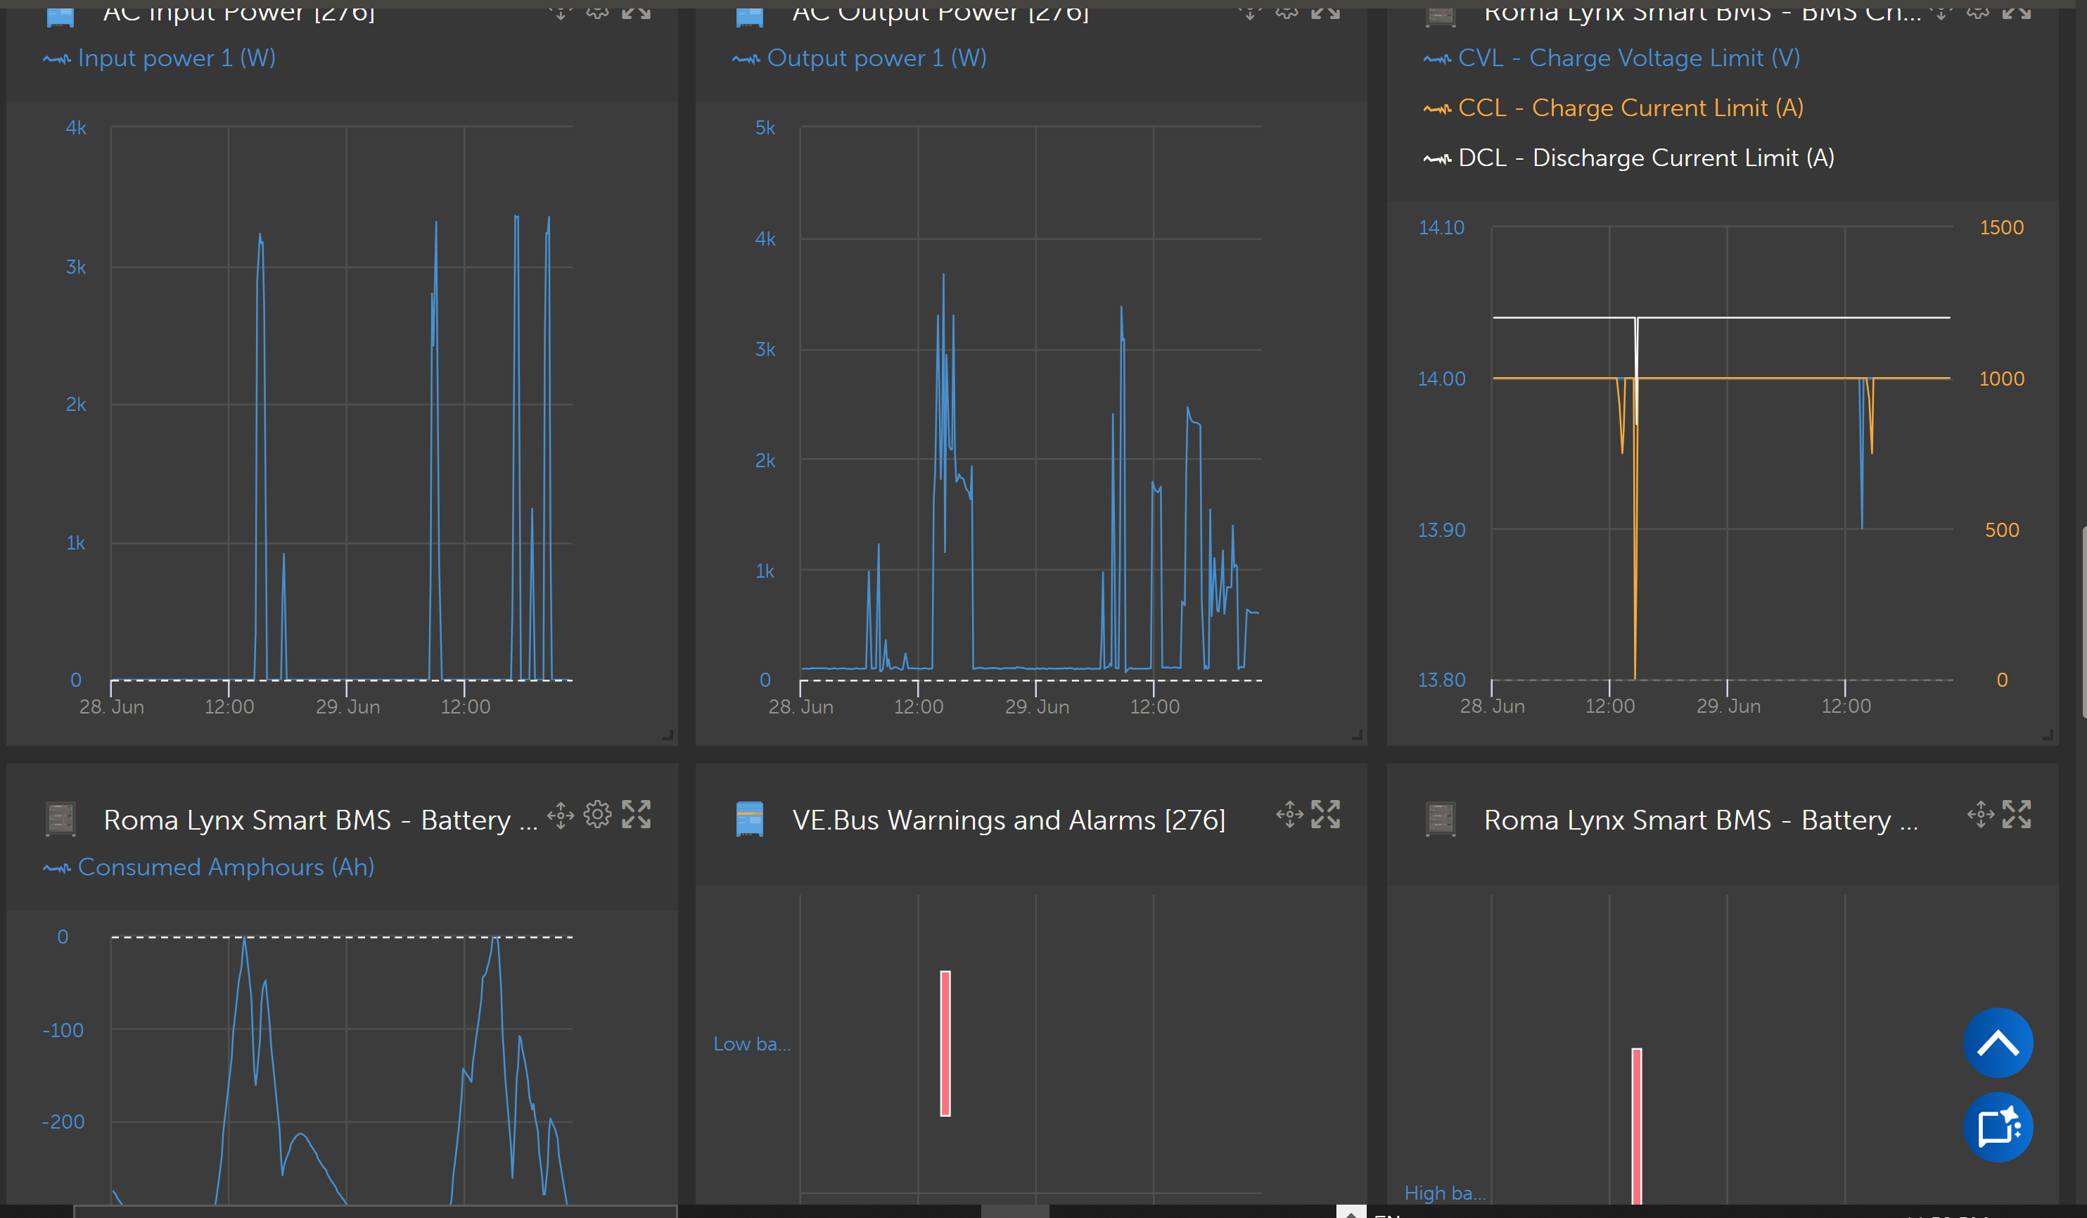The width and height of the screenshot is (2087, 1218).
Task: Expand the bottom-right Battery widget fullscreen
Action: point(2017,815)
